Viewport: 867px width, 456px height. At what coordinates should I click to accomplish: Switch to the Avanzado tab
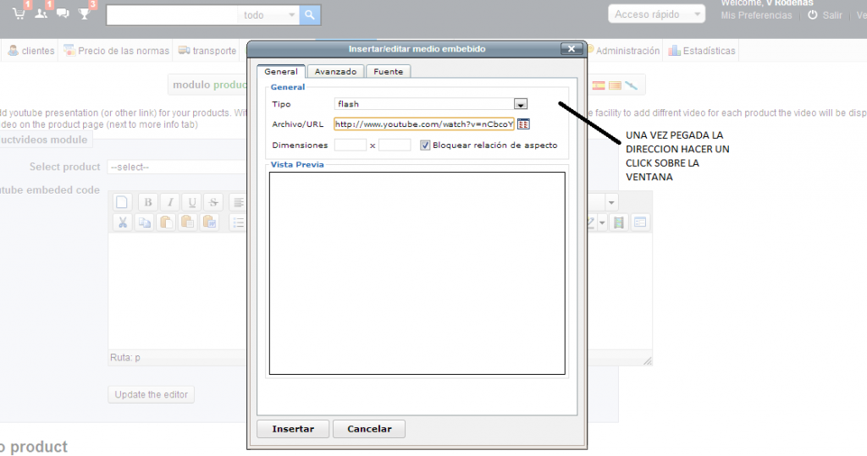[x=337, y=72]
